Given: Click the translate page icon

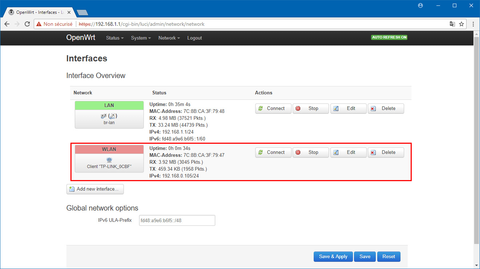Looking at the screenshot, I should click(452, 24).
